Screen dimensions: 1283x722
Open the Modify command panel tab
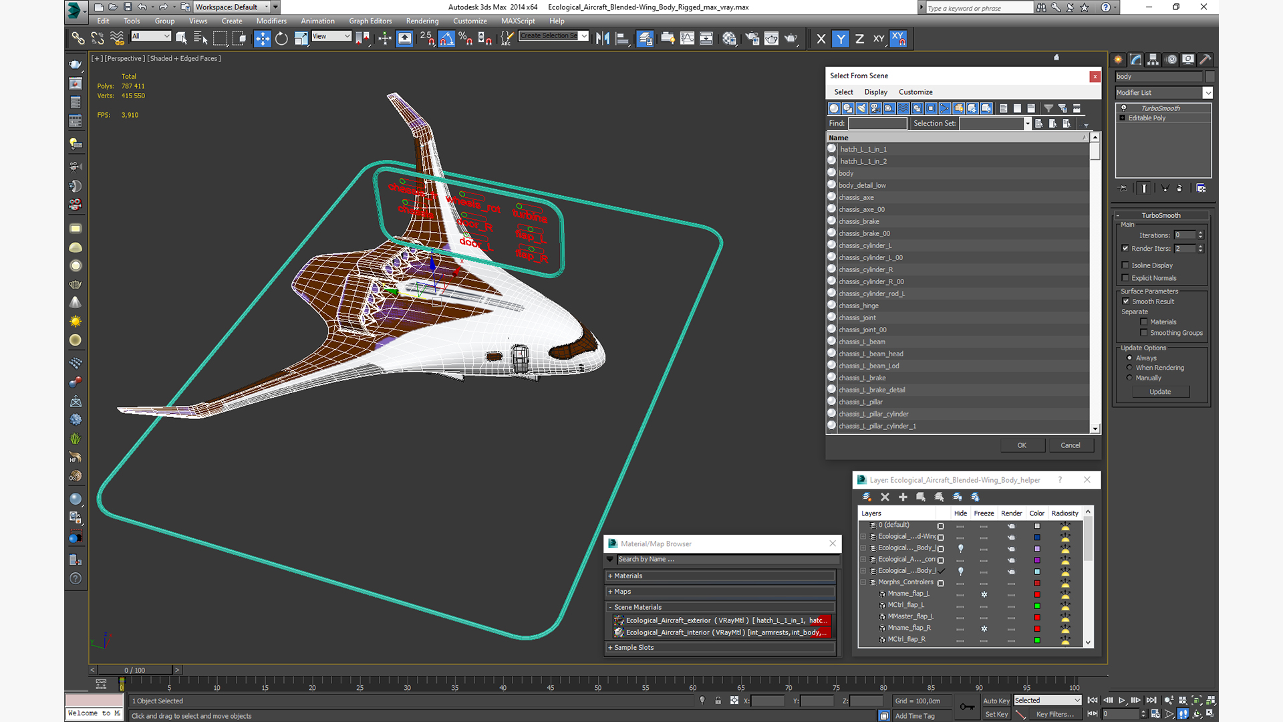pos(1136,59)
